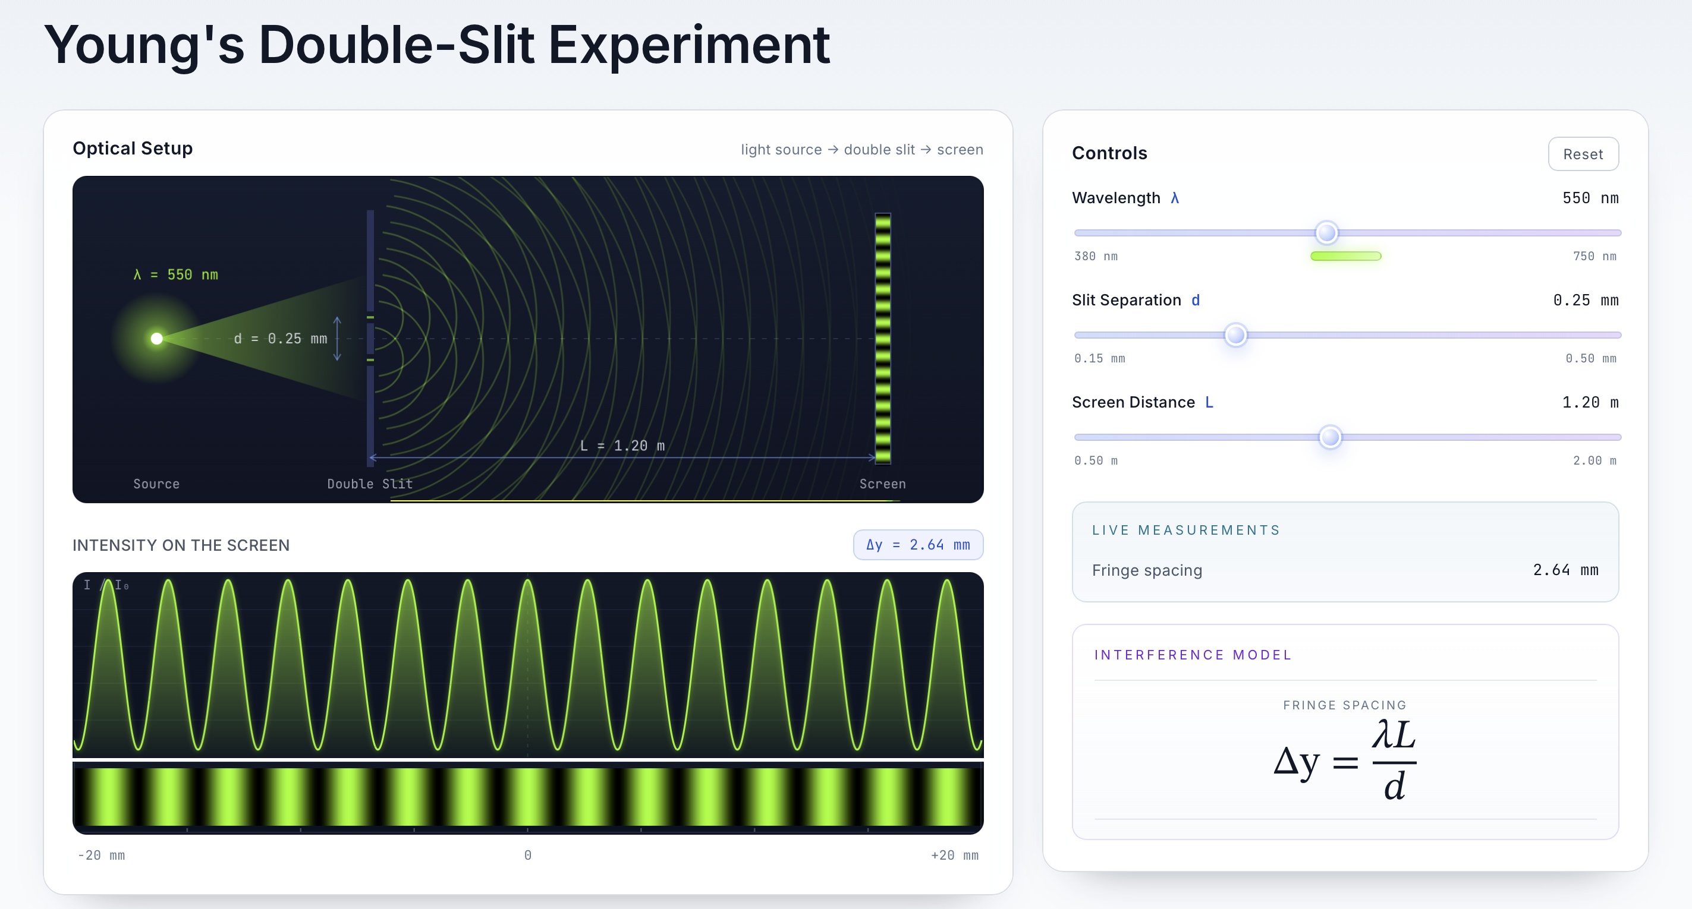Click the 550 nm wavelength value
This screenshot has width=1692, height=909.
point(1590,198)
